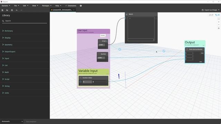The height and width of the screenshot is (124, 221).
Task: Click the Point.ByCoordinates node icon
Action: pos(187,49)
